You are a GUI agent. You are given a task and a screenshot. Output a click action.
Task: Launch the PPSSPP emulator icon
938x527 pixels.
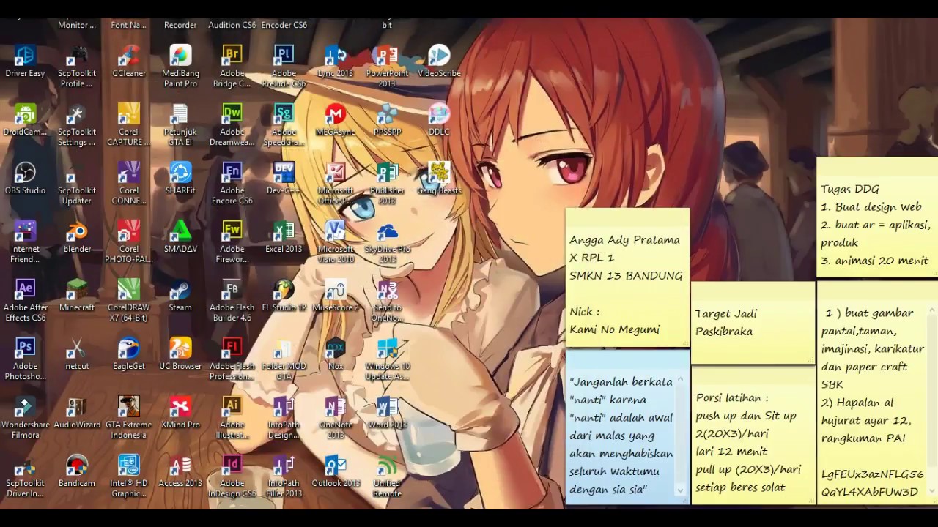pos(387,120)
